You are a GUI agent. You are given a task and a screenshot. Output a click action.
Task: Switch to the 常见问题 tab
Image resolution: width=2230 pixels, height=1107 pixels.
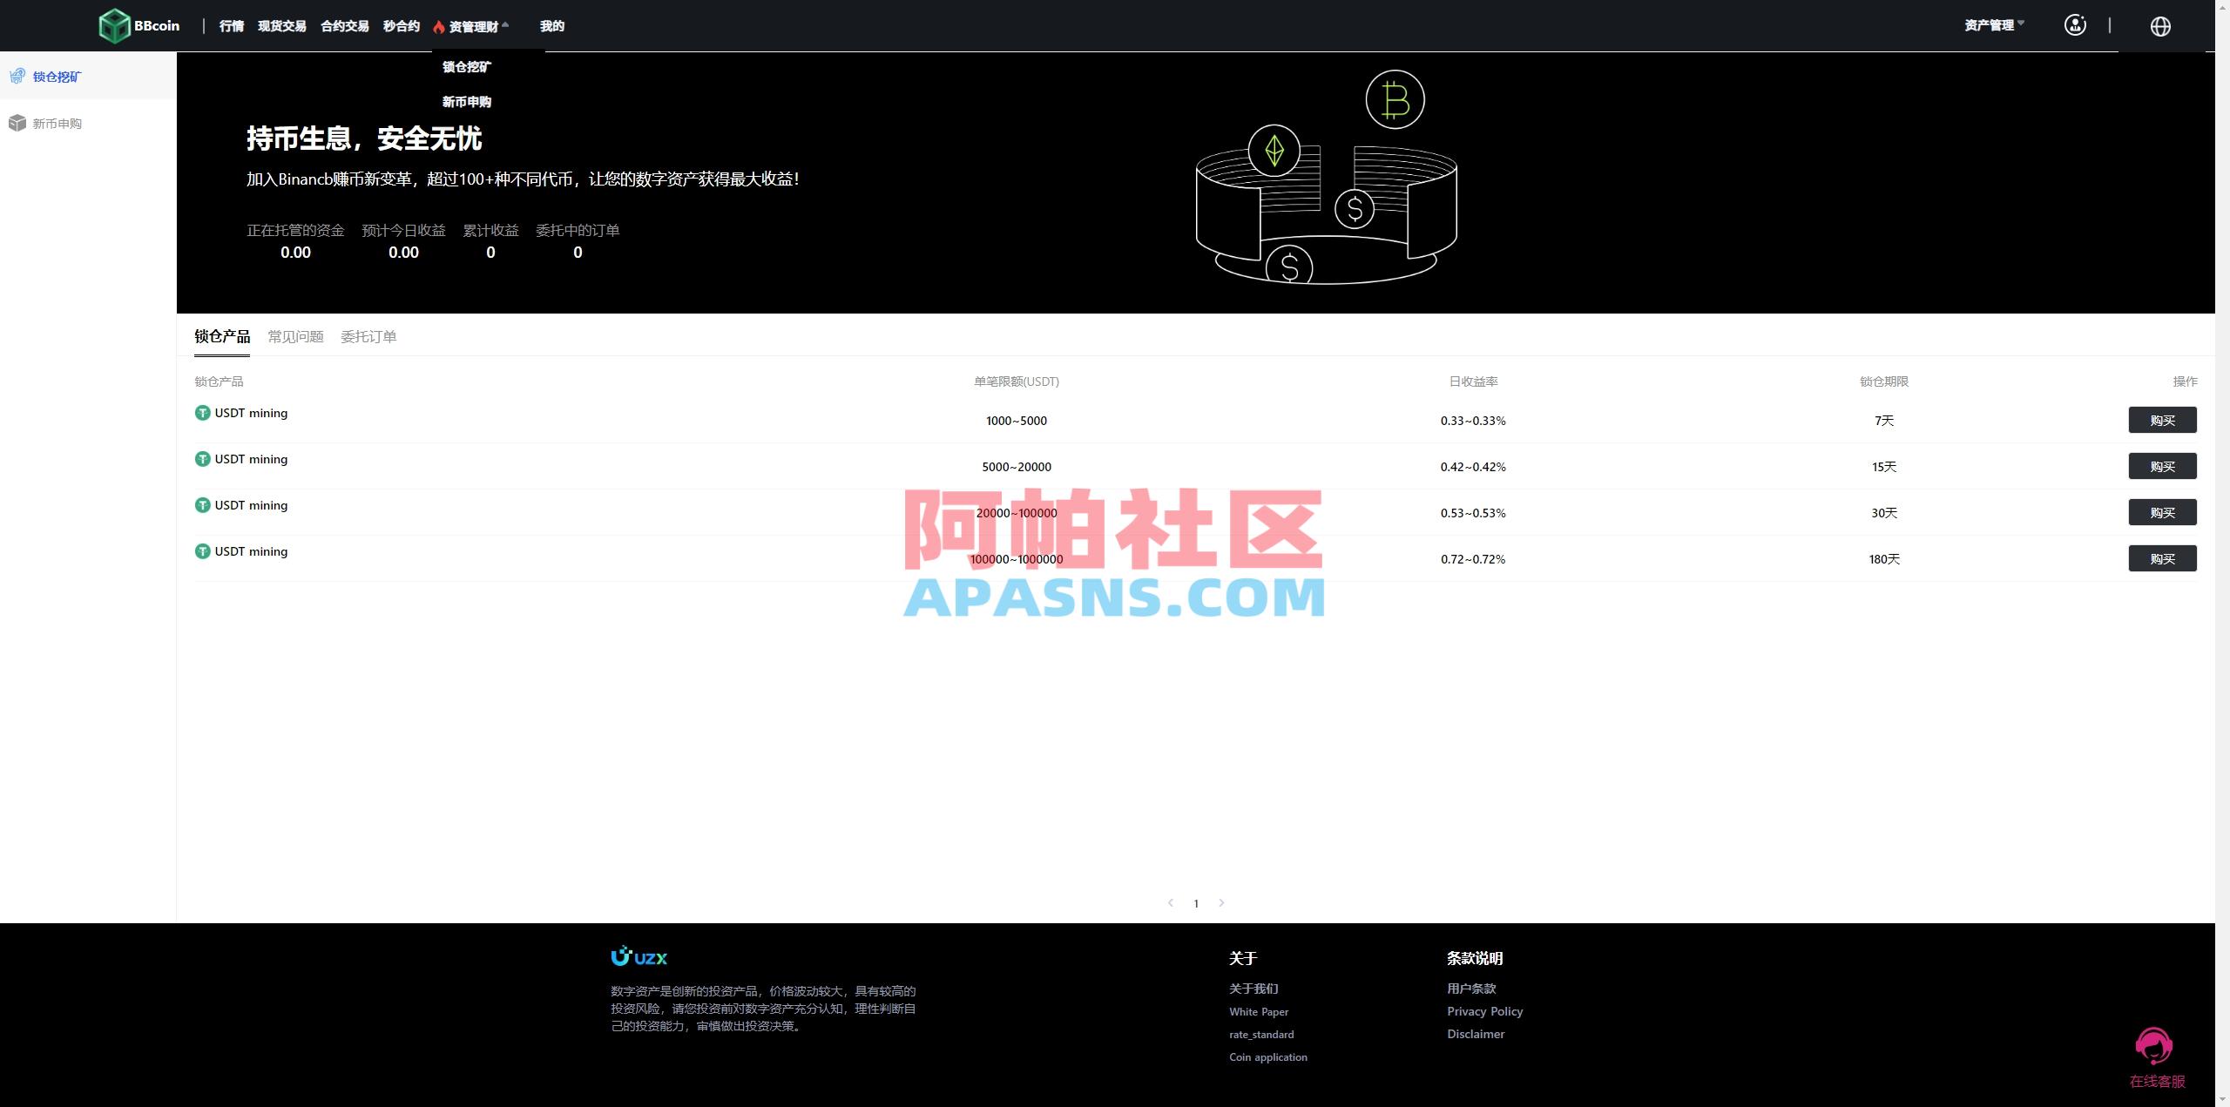(x=295, y=336)
